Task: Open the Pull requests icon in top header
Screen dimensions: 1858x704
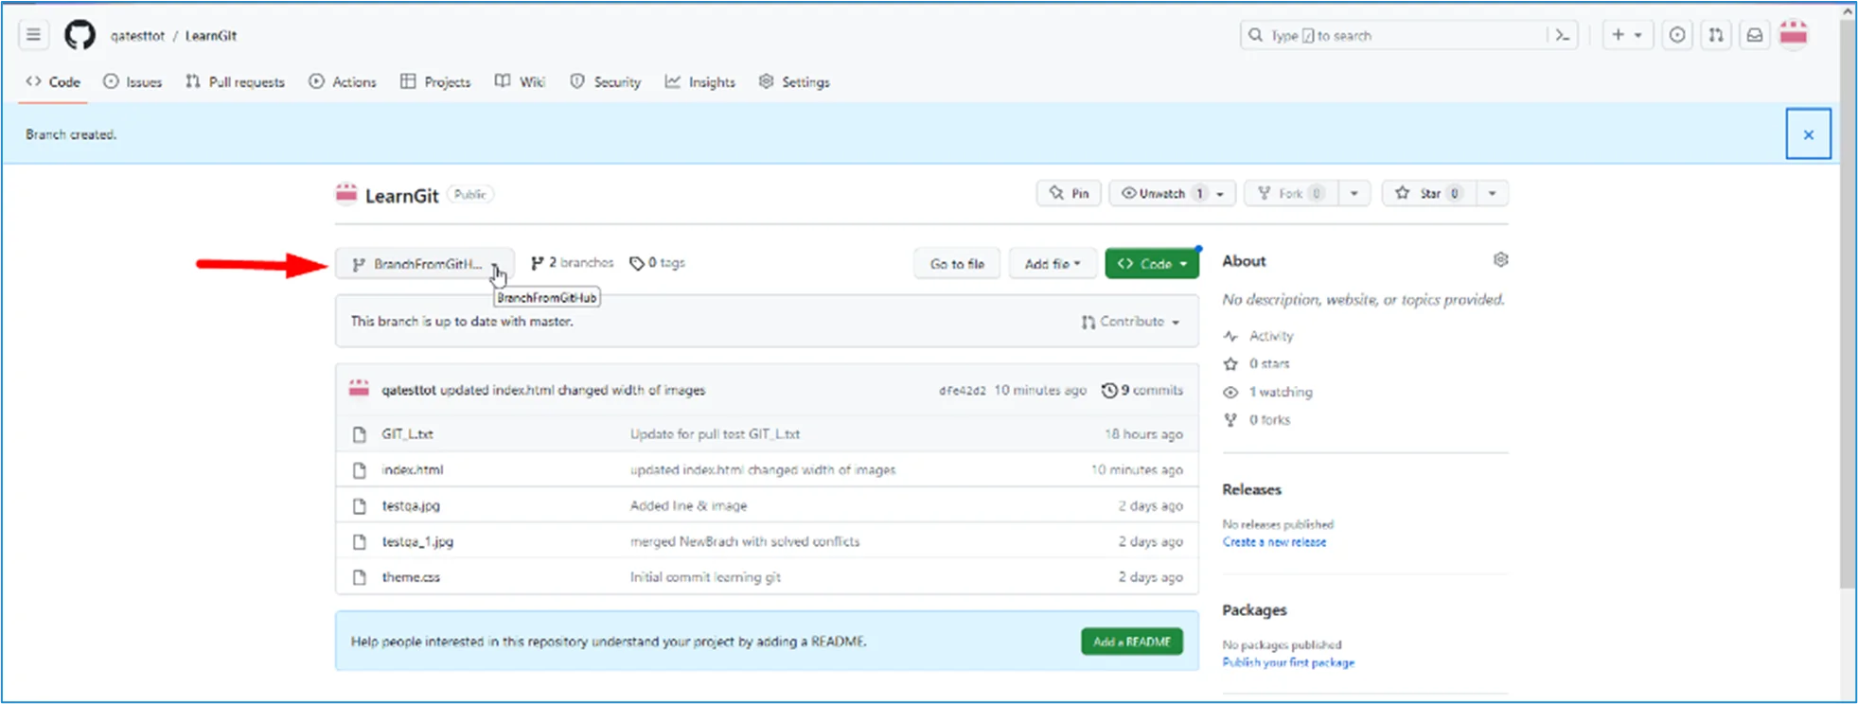Action: click(1716, 35)
